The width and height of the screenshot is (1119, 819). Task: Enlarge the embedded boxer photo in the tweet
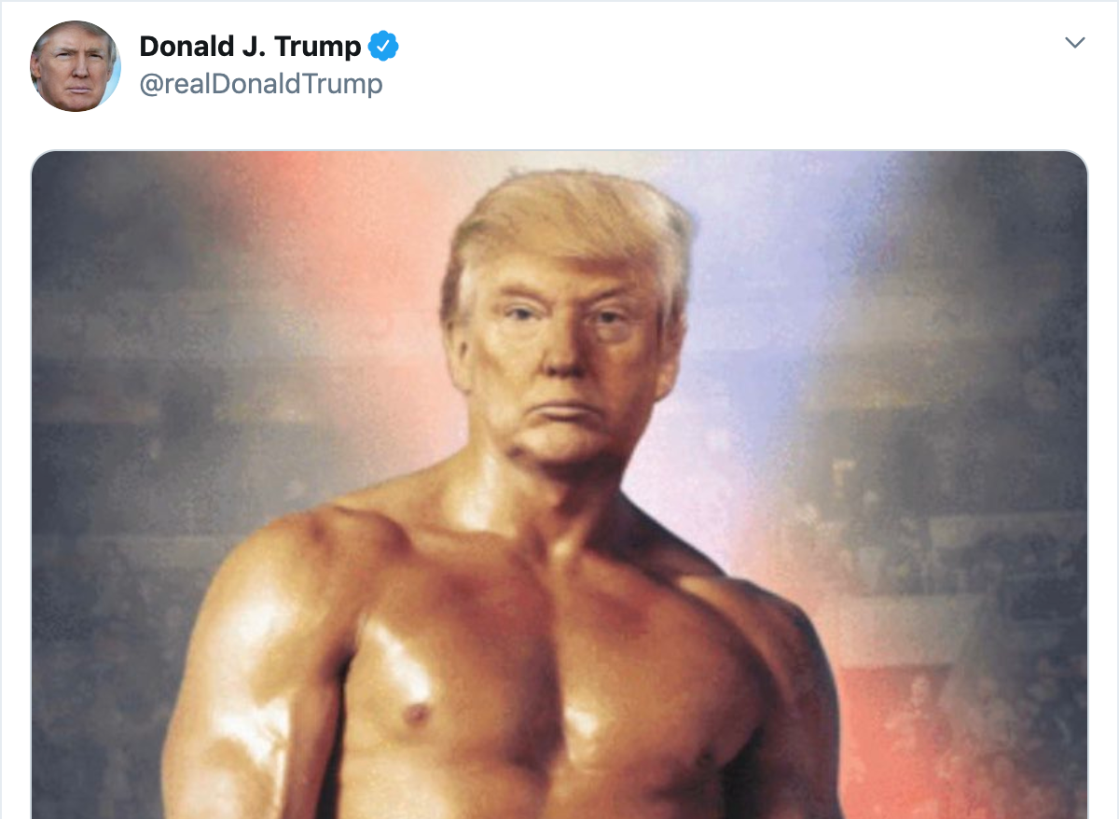pyautogui.click(x=559, y=485)
